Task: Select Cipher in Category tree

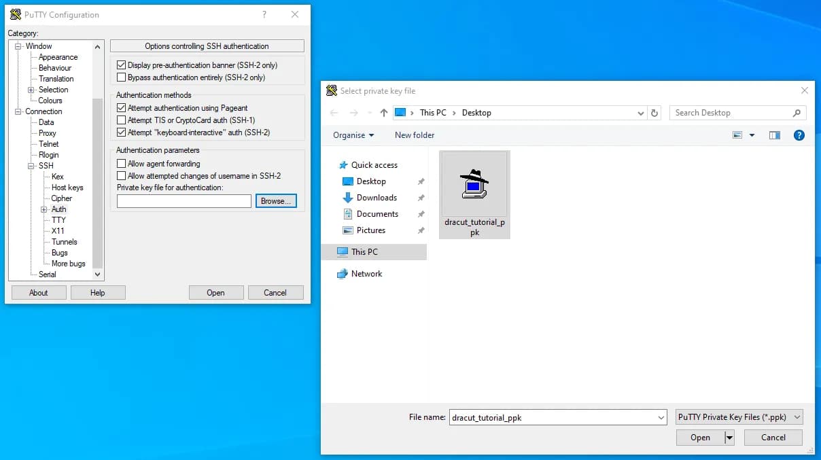Action: click(62, 198)
